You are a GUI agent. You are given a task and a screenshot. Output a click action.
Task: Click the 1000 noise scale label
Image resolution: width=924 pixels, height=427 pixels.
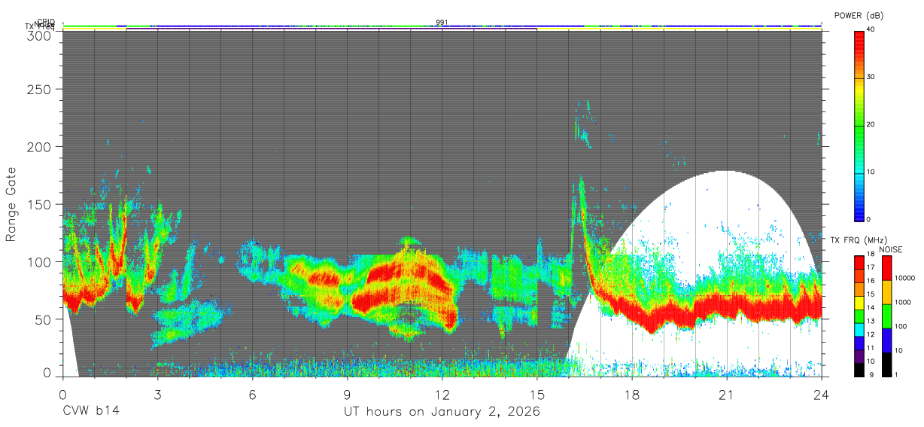(903, 302)
